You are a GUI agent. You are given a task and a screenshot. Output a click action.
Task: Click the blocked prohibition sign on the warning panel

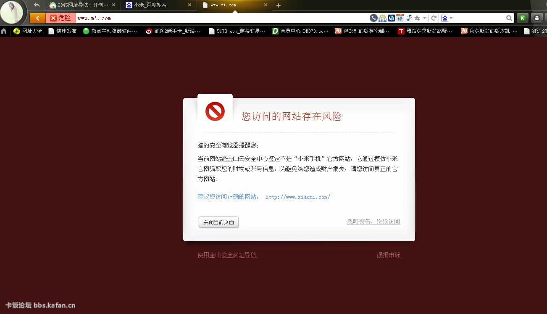[x=215, y=111]
